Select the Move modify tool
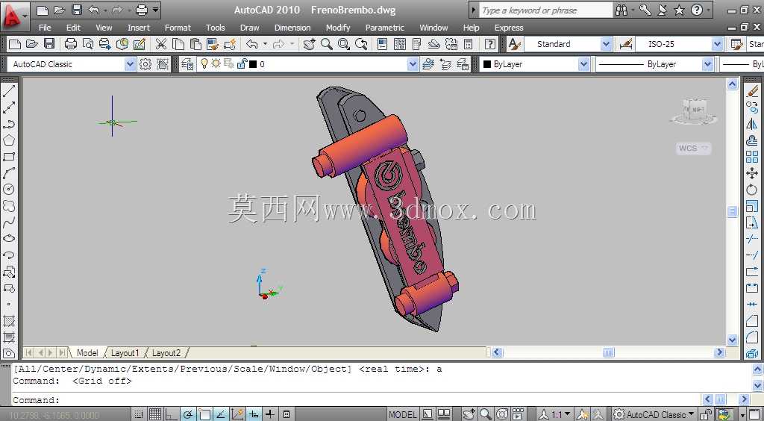This screenshot has height=421, width=764. pyautogui.click(x=752, y=173)
